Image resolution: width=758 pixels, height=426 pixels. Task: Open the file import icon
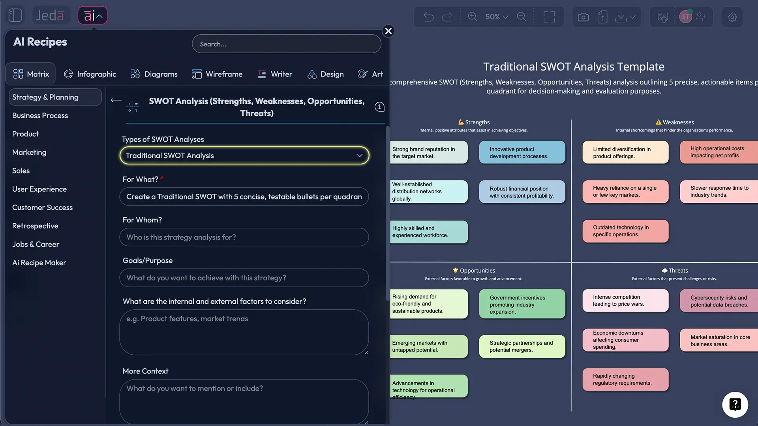602,17
